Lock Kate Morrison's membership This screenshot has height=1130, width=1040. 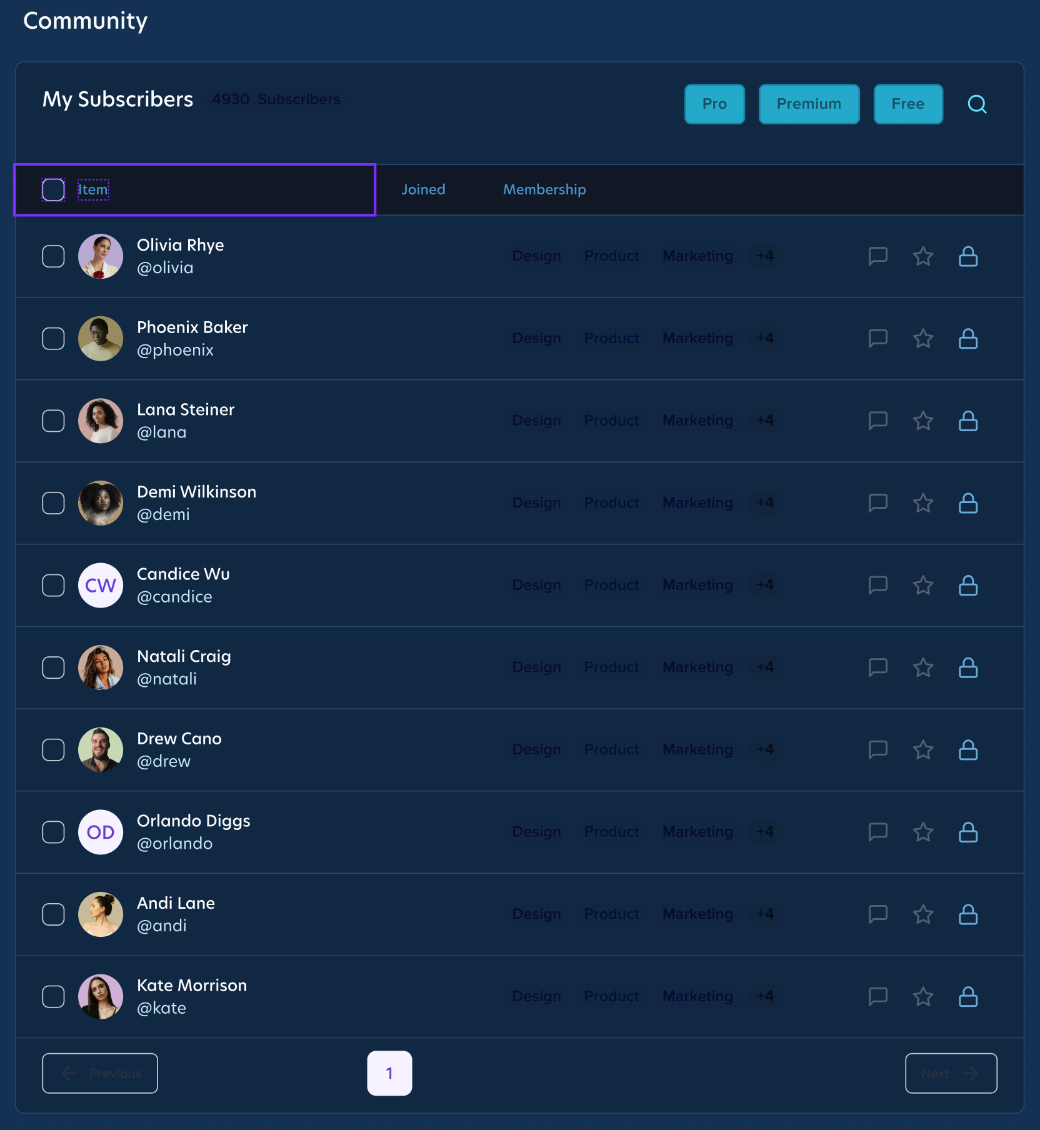(968, 996)
